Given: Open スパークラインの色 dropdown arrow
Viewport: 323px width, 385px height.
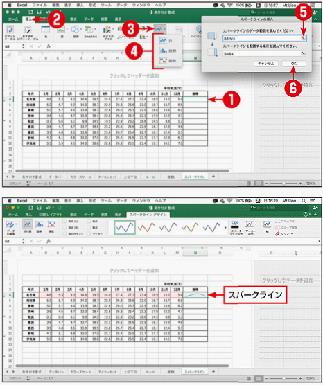Looking at the screenshot, I should 241,224.
